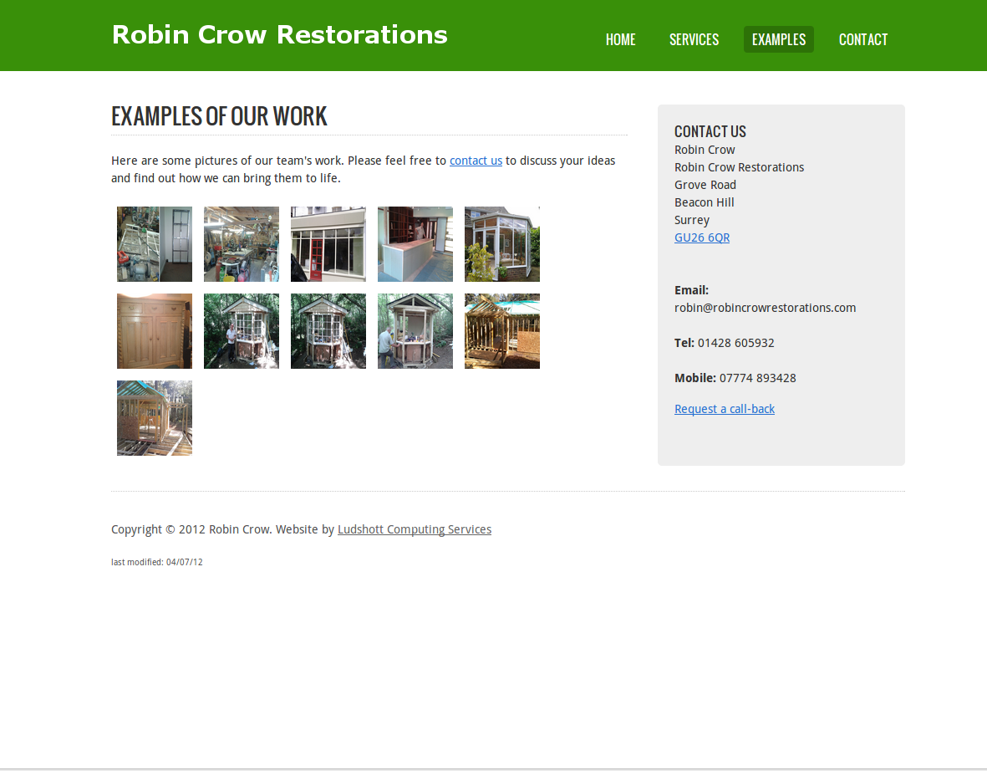The width and height of the screenshot is (987, 771).
Task: Click the 'Copyright © 2012 Robin Crow' footer text
Action: [191, 529]
